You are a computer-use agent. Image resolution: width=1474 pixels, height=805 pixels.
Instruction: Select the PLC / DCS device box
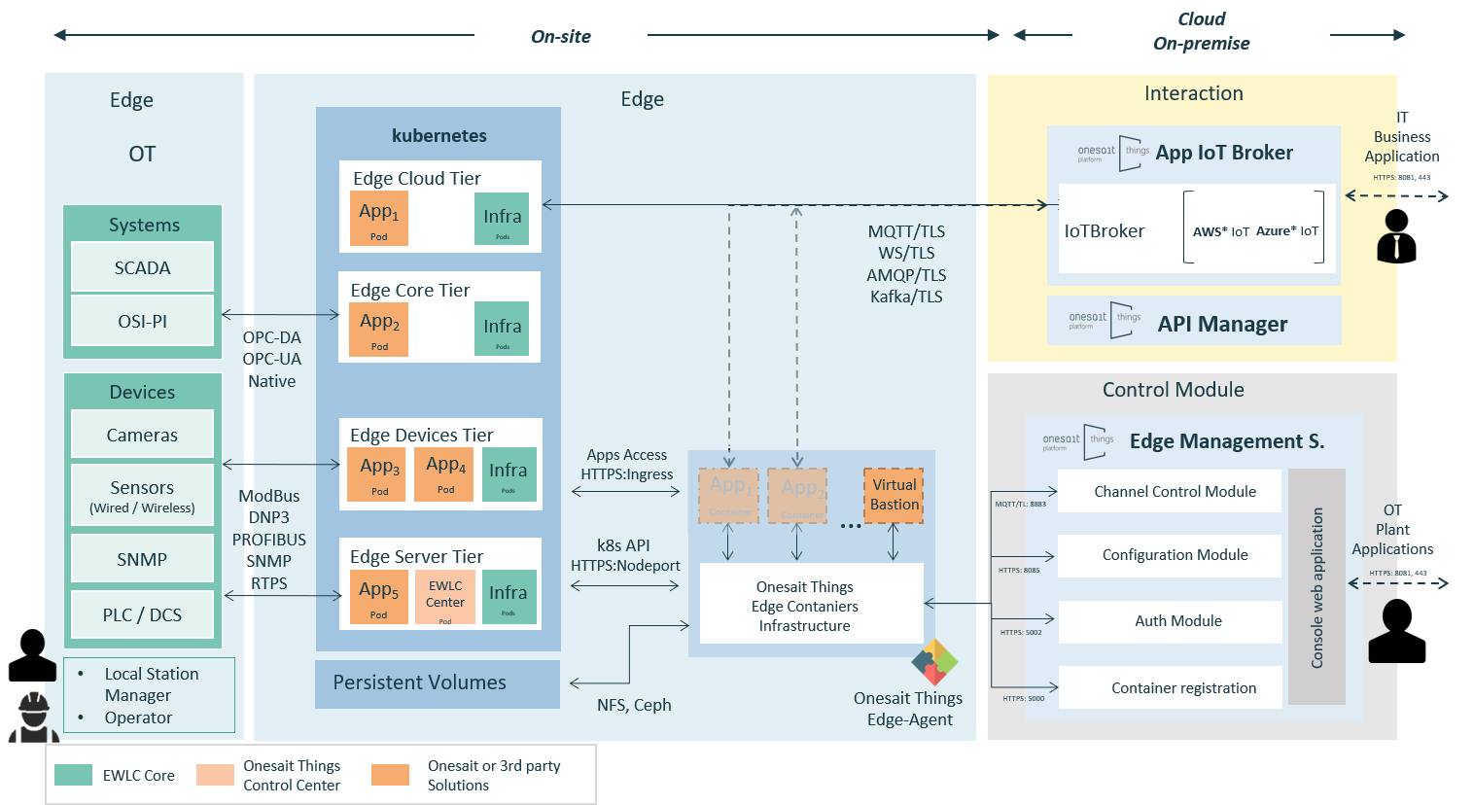click(142, 614)
